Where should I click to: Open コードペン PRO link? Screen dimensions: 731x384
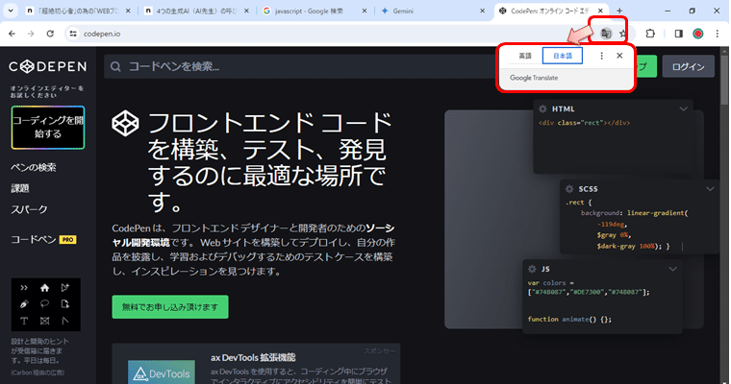[43, 240]
